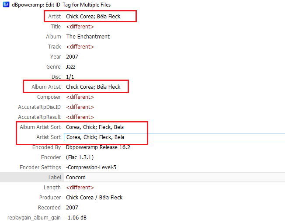Select the Track field value
Screen dimensions: 285x223
click(x=80, y=47)
